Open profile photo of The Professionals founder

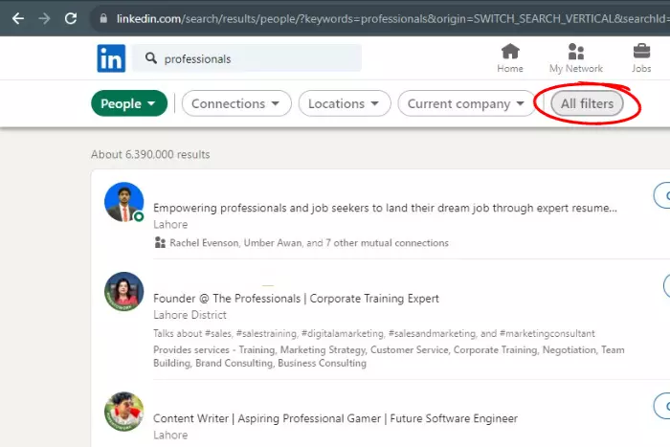124,291
